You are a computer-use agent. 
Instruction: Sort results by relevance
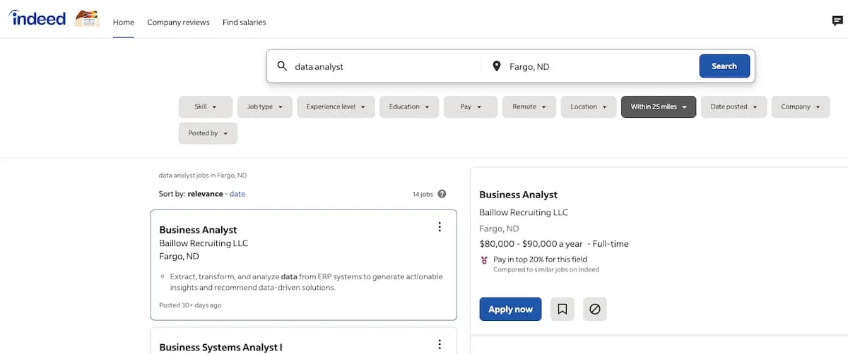205,194
